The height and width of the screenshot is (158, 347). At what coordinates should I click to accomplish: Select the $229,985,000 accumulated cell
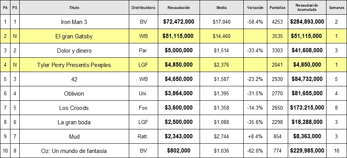point(307,151)
